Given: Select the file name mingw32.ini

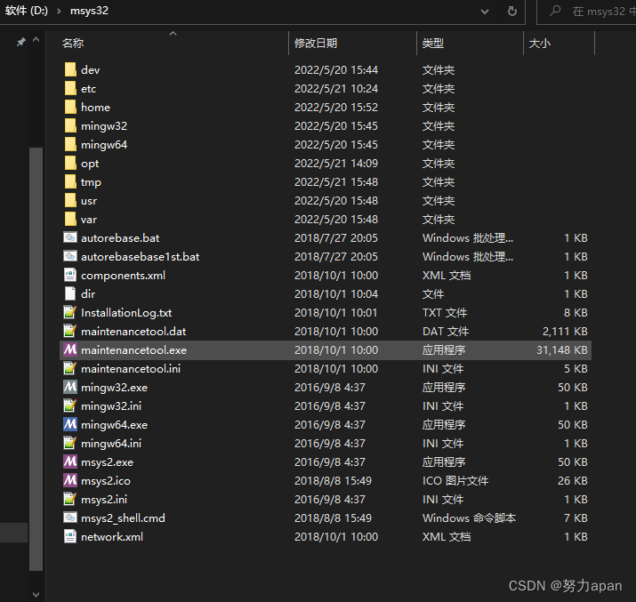Looking at the screenshot, I should click(111, 405).
